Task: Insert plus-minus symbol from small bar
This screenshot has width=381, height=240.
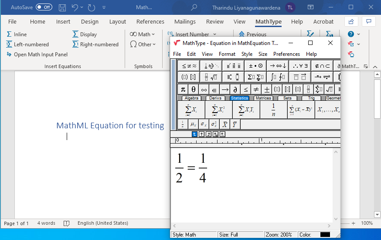Action: coord(266,89)
